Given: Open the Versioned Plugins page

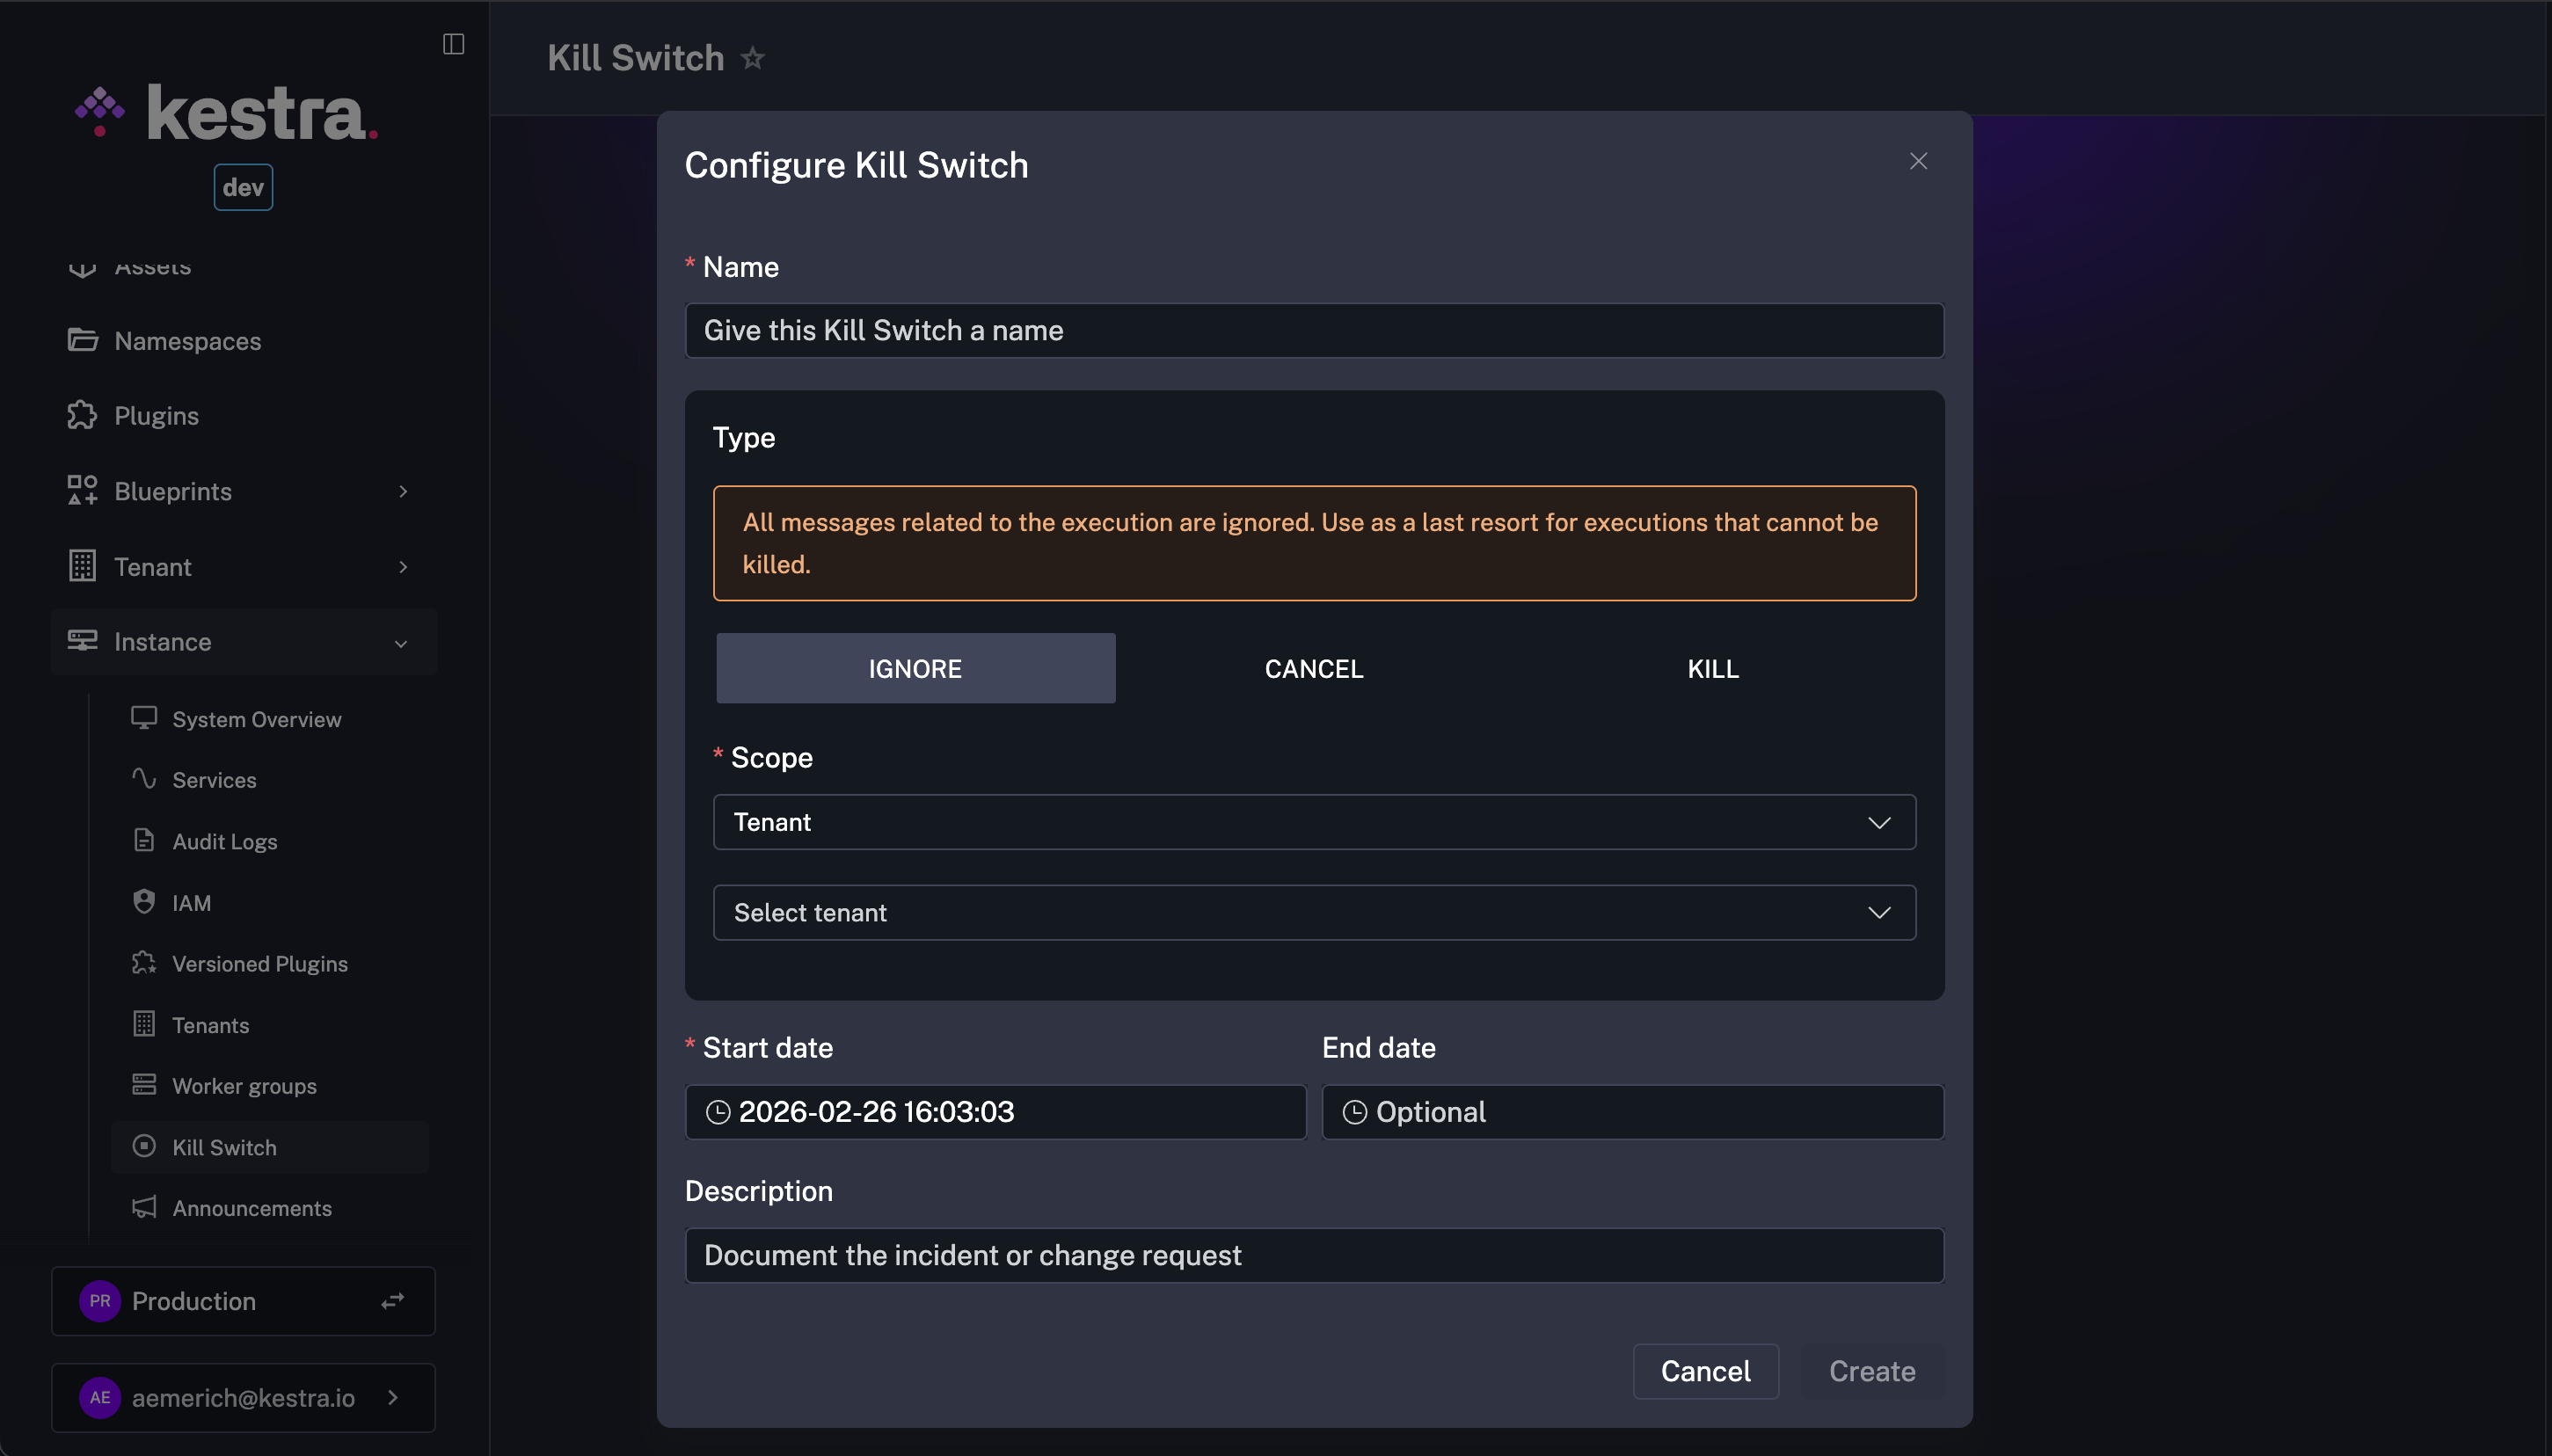Looking at the screenshot, I should point(260,963).
